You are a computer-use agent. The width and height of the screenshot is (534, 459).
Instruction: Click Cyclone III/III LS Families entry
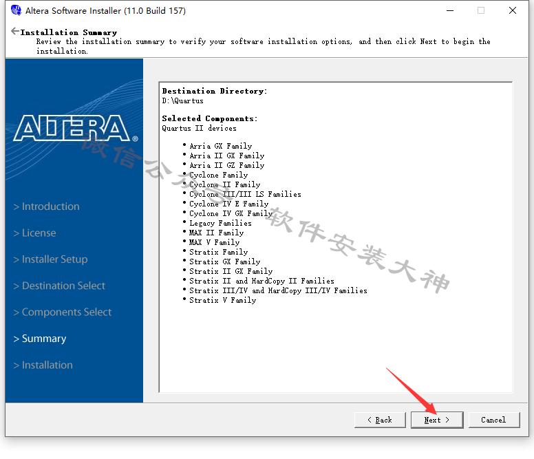click(x=245, y=194)
